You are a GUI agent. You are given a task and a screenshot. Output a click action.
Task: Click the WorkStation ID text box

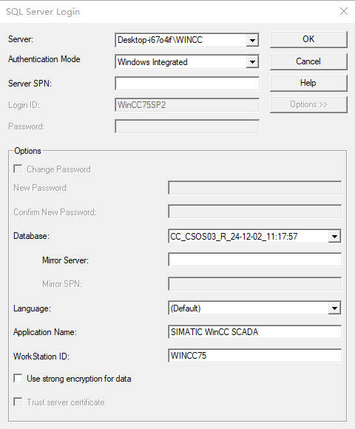point(254,356)
